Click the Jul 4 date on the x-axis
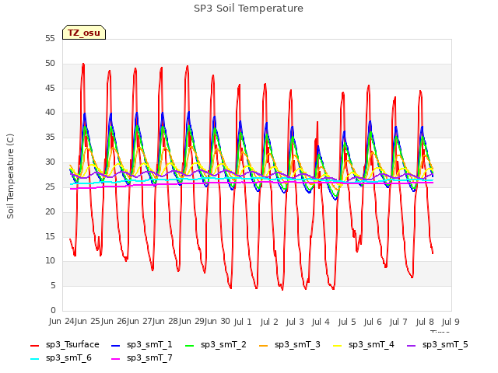This screenshot has height=373, width=498. tap(321, 322)
